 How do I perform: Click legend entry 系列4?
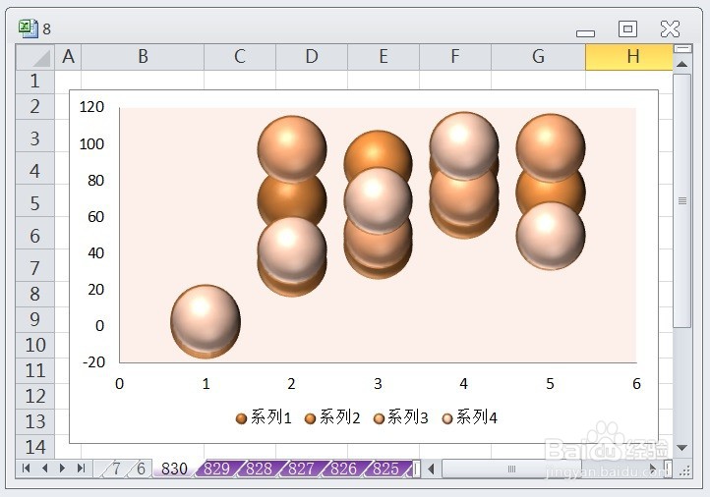pyautogui.click(x=470, y=417)
